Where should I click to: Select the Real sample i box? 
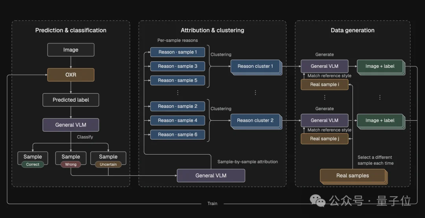(324, 85)
